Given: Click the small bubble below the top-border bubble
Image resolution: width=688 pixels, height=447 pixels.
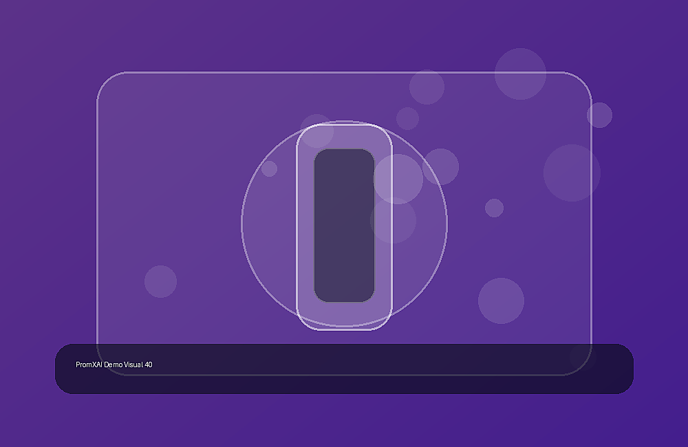Looking at the screenshot, I should [407, 118].
